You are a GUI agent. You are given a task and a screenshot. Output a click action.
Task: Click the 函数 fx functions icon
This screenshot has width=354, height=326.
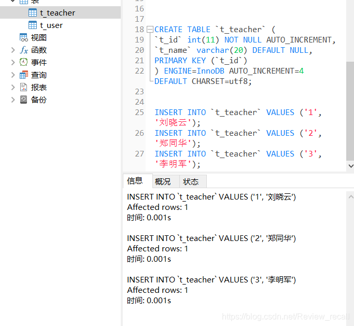point(24,50)
